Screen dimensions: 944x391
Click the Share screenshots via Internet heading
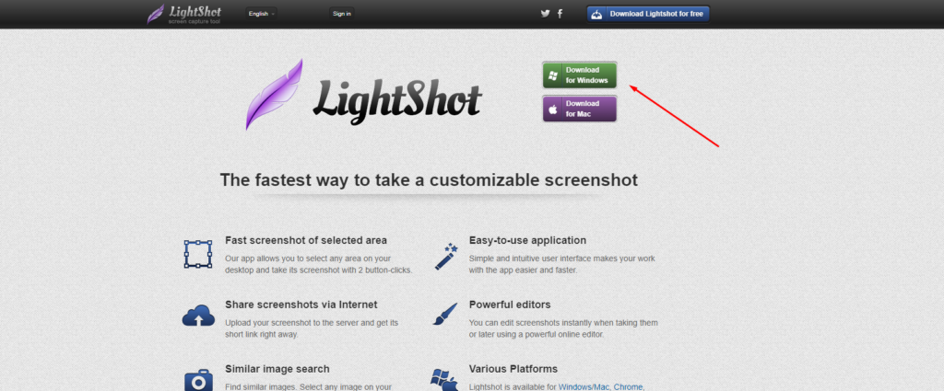coord(301,305)
